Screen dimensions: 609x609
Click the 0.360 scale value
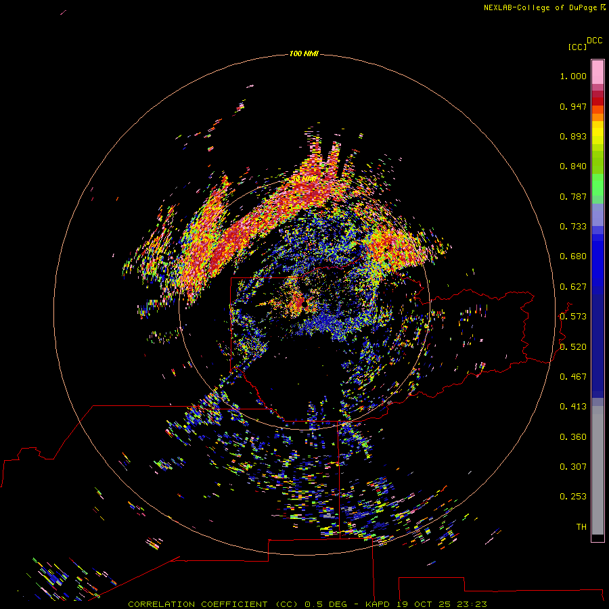pyautogui.click(x=573, y=437)
